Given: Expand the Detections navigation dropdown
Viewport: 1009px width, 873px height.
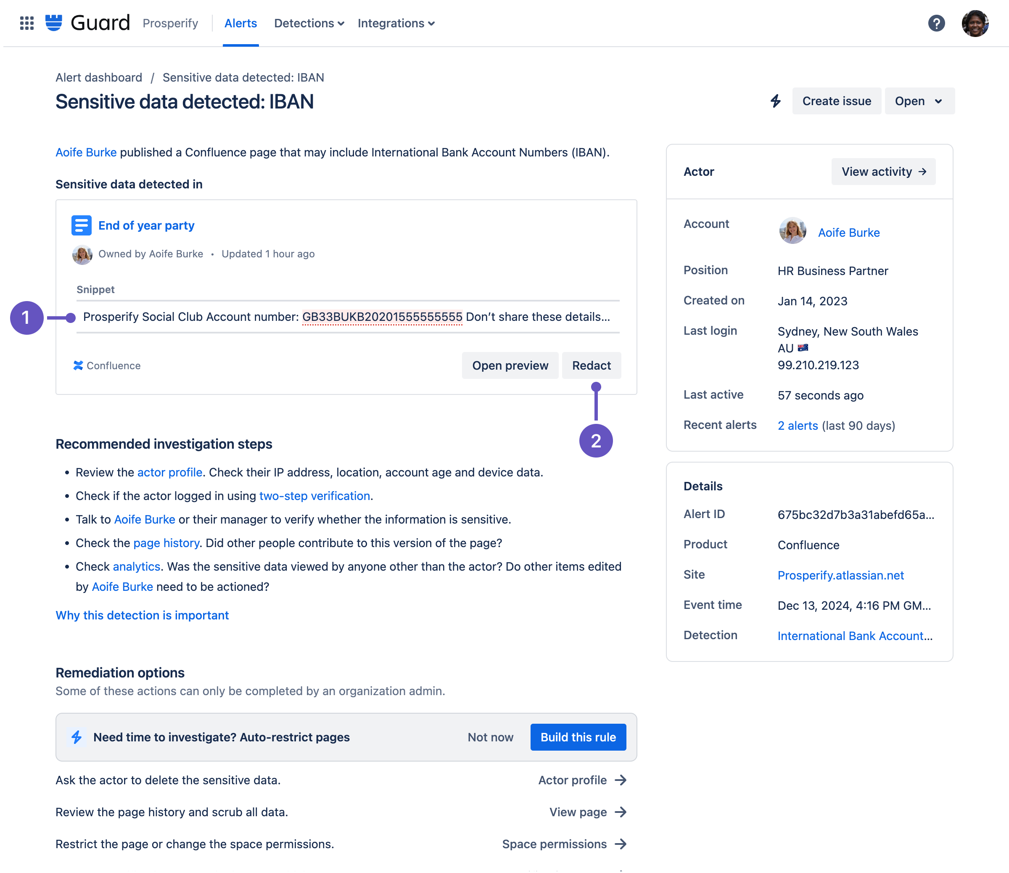Looking at the screenshot, I should 307,23.
